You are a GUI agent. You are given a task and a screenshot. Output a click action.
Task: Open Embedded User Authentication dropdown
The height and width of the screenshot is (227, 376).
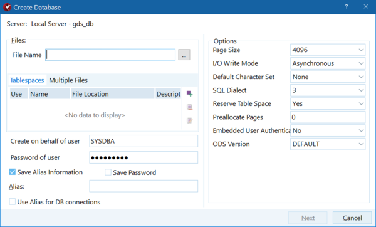361,130
